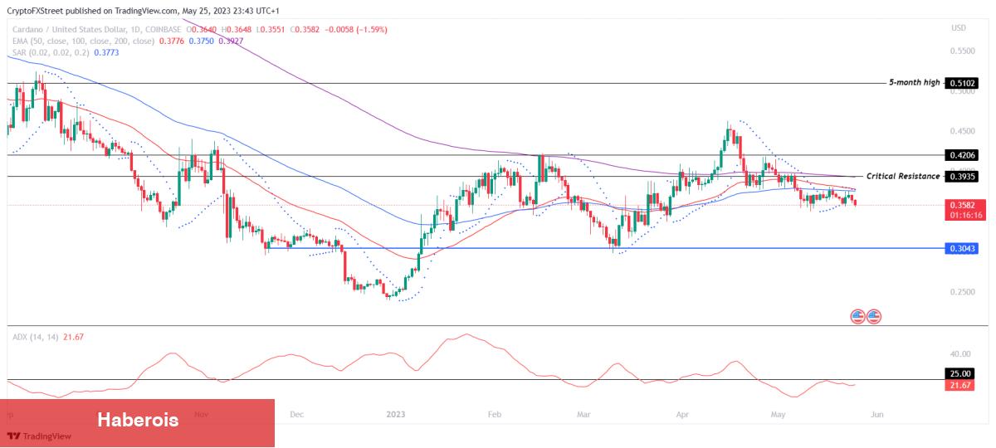Click the first US flag event icon
The image size is (996, 448).
[x=858, y=316]
